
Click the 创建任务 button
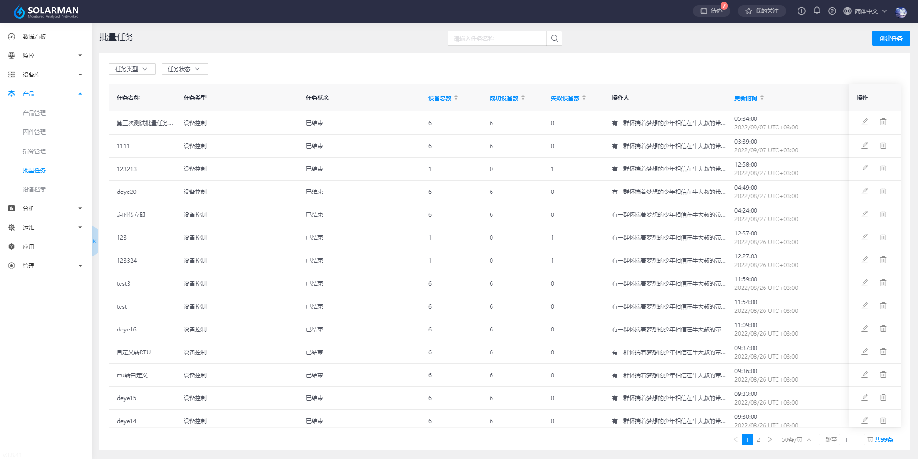click(x=891, y=38)
